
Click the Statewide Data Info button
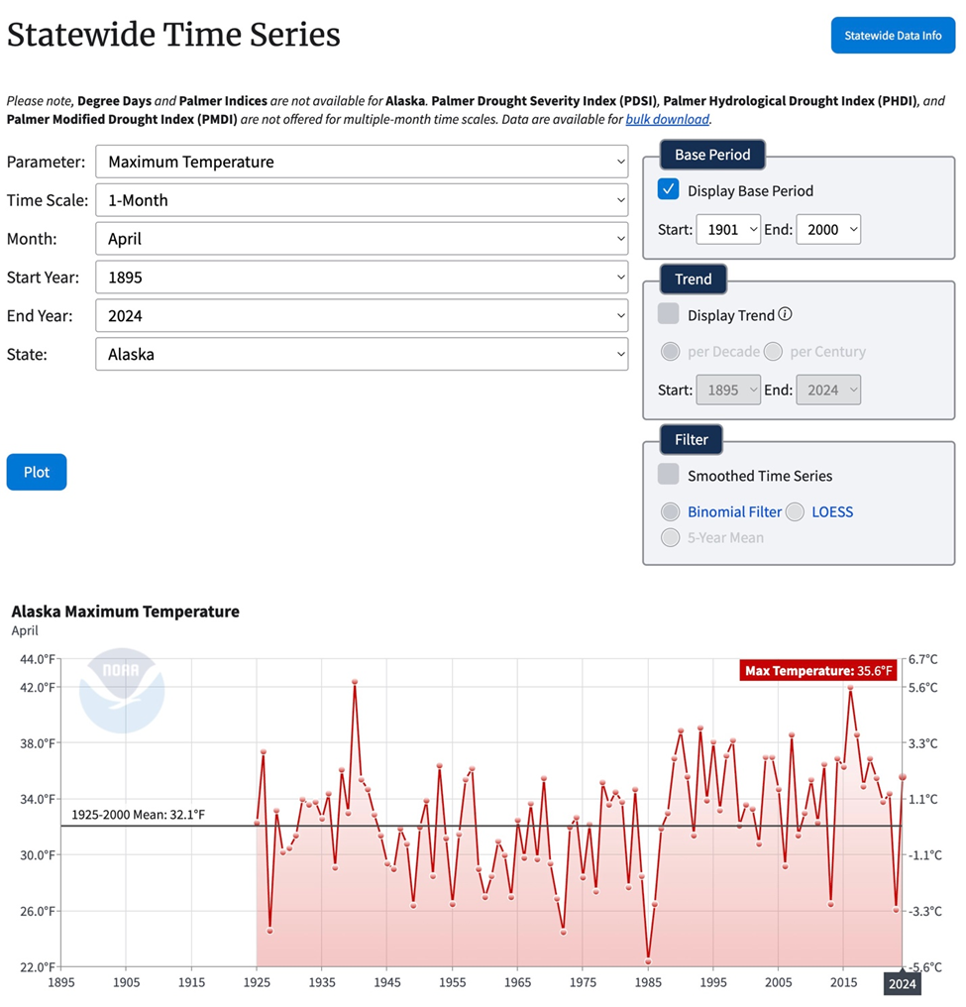[x=893, y=36]
